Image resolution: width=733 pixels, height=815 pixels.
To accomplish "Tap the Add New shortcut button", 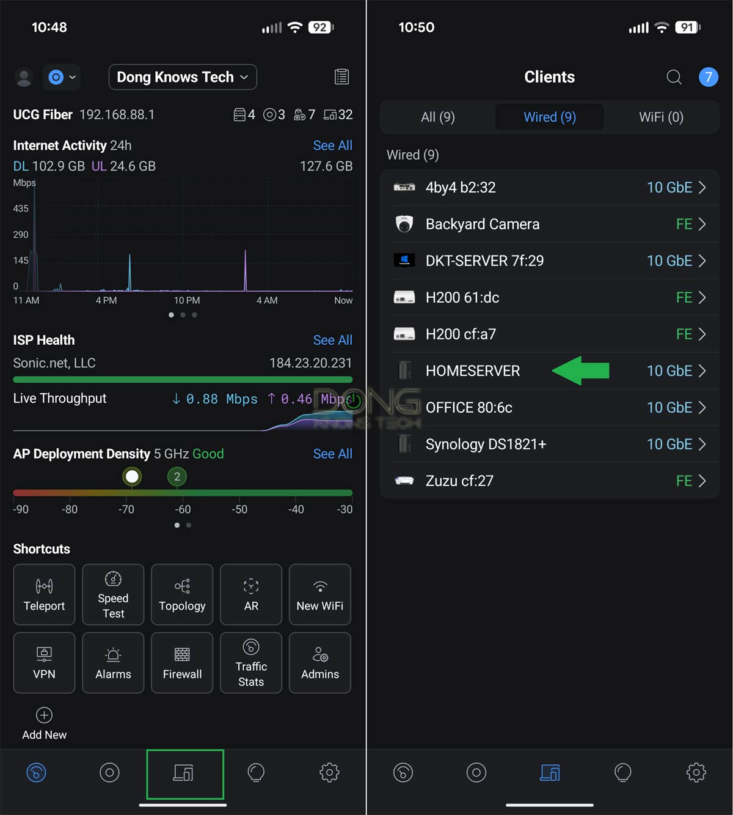I will click(43, 723).
